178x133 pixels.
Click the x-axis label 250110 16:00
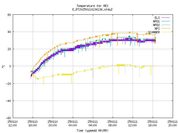tap(33, 124)
